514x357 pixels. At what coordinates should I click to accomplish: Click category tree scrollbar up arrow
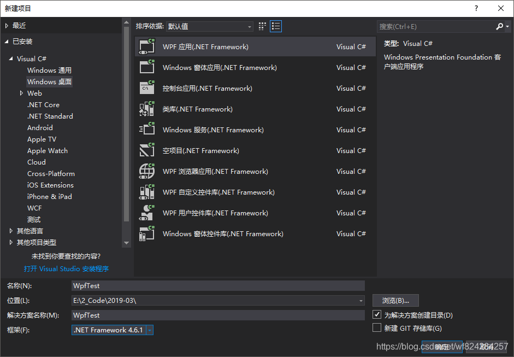point(127,22)
